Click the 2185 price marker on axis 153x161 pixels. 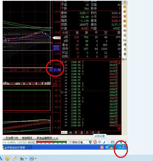tap(57, 38)
